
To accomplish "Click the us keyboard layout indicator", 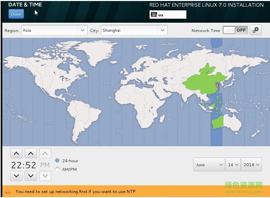I will pyautogui.click(x=168, y=15).
